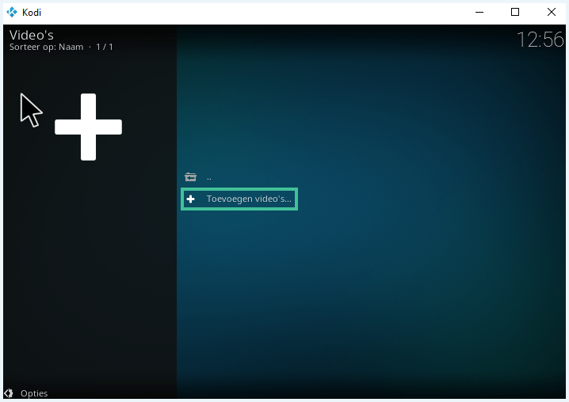Click the large plus thumbnail image
The image size is (569, 402).
click(88, 127)
